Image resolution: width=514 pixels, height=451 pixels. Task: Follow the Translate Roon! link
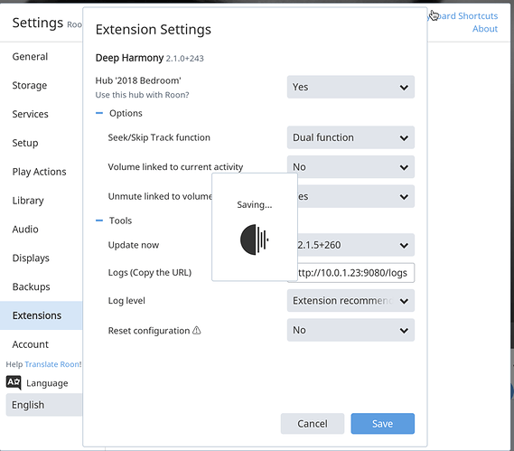[x=52, y=364]
